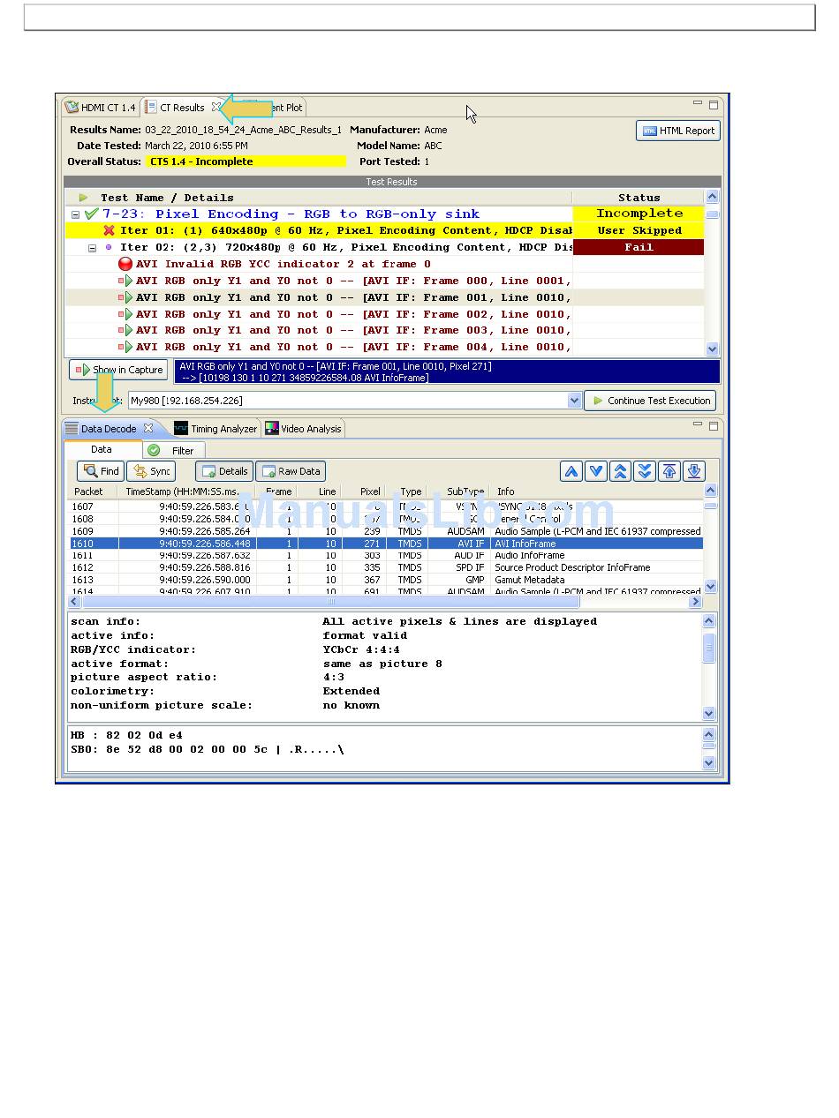This screenshot has width=839, height=1118.
Task: Click the CT Results tab document icon
Action: pos(151,108)
